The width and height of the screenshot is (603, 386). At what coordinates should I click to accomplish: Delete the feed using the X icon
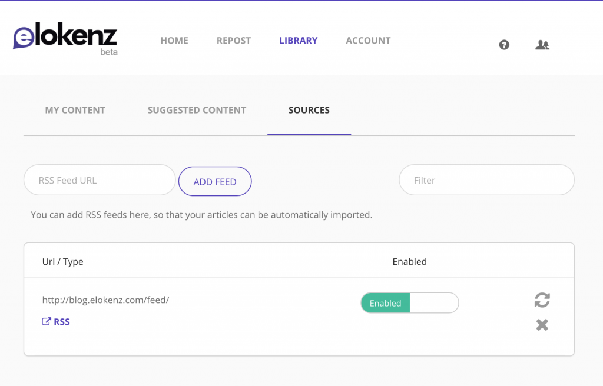(542, 325)
